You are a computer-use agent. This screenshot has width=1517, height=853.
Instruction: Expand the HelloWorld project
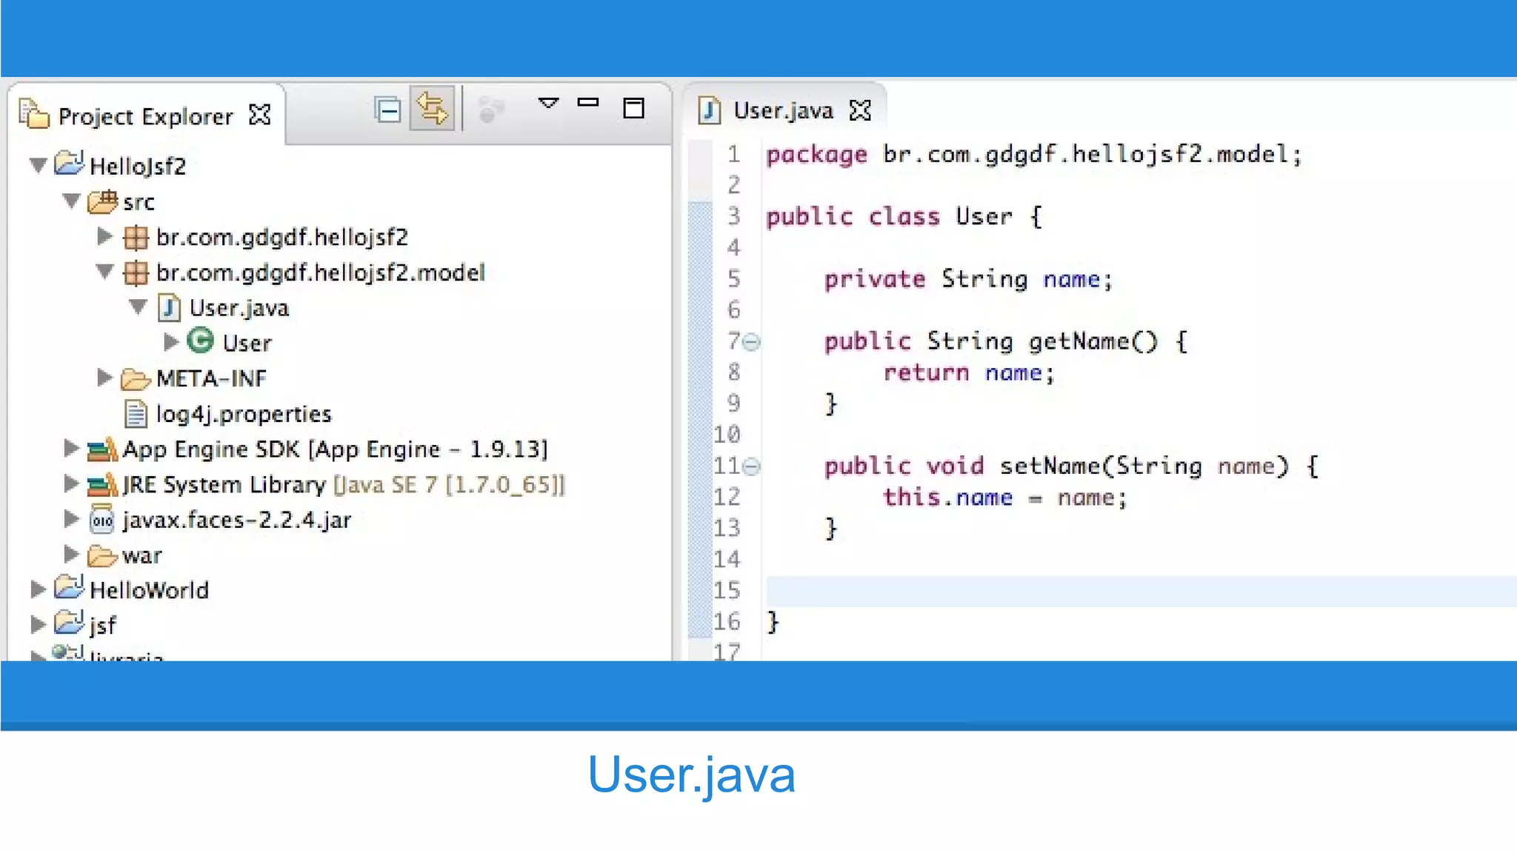point(38,589)
